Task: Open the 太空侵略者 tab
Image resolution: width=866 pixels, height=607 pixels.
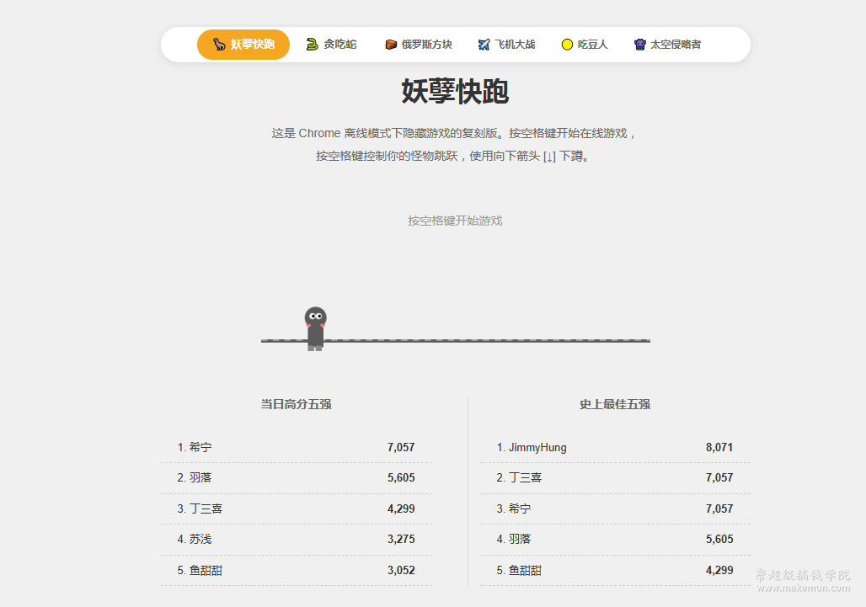Action: point(668,44)
